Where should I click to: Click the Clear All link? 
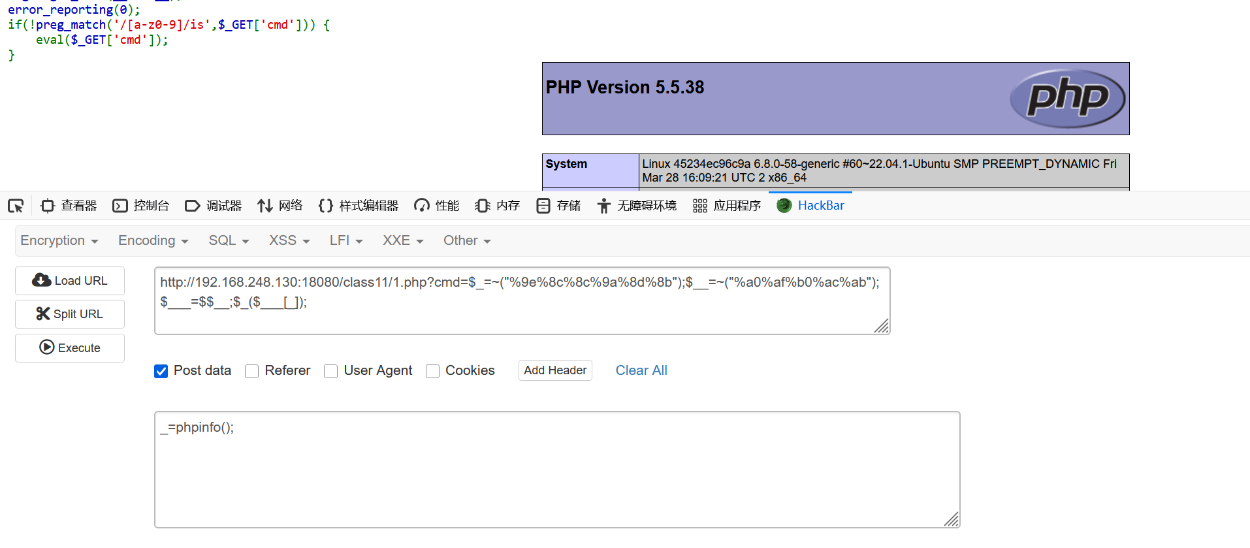(x=641, y=370)
